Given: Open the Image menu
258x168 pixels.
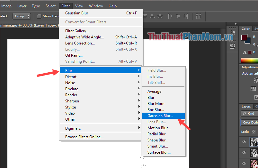Looking at the screenshot, I should coord(6,6).
